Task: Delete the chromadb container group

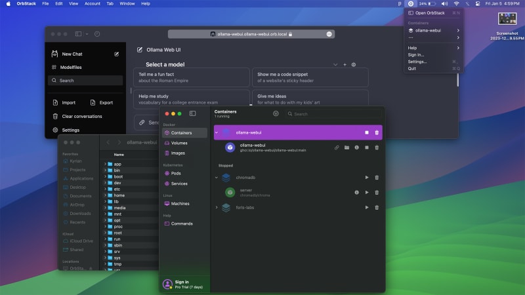Action: pyautogui.click(x=377, y=177)
